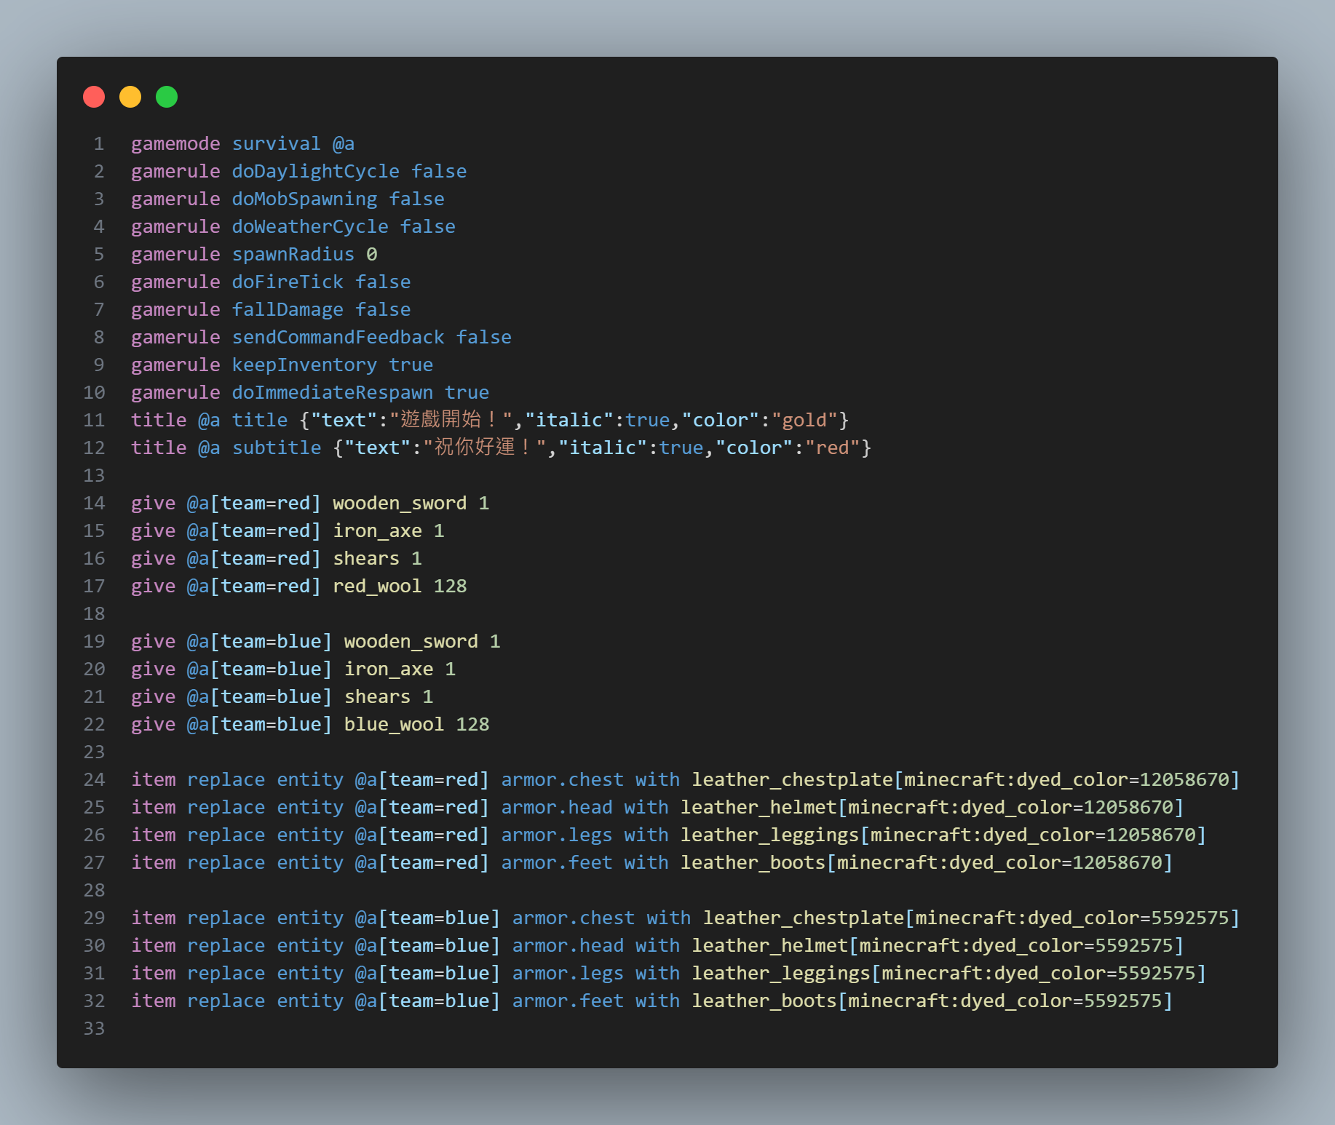Click the keepInventory rule name
This screenshot has height=1125, width=1335.
pyautogui.click(x=304, y=365)
